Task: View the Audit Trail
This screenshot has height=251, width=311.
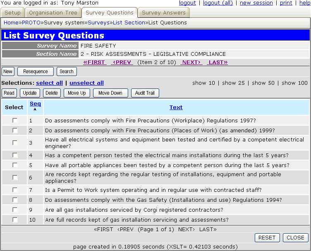Action: point(145,93)
